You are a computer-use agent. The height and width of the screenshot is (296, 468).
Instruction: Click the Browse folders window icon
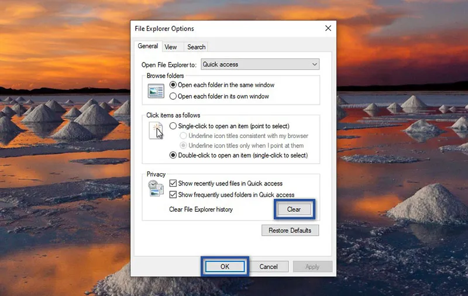pos(156,91)
